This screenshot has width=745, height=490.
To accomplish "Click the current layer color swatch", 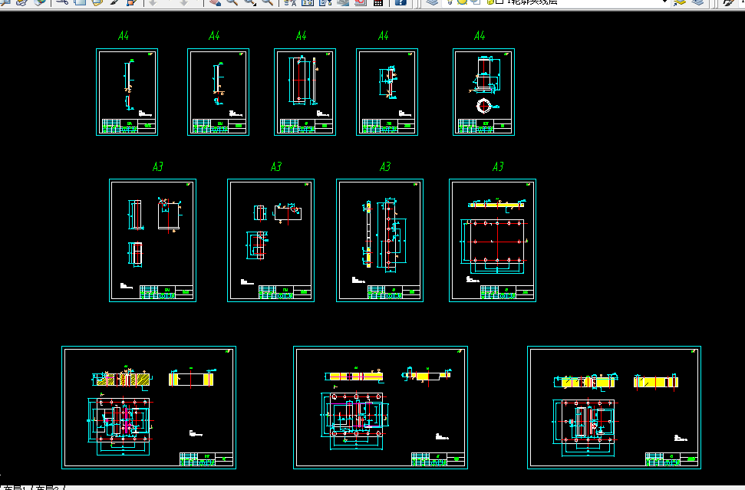I will click(499, 2).
